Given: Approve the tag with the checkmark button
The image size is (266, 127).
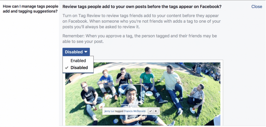Looking at the screenshot, I should click(151, 111).
